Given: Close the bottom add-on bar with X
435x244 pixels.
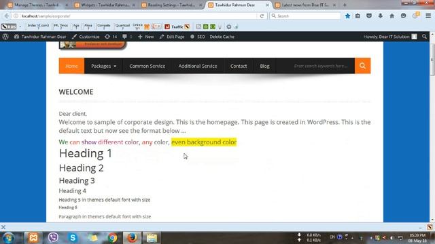Looking at the screenshot, I should click(3, 227).
